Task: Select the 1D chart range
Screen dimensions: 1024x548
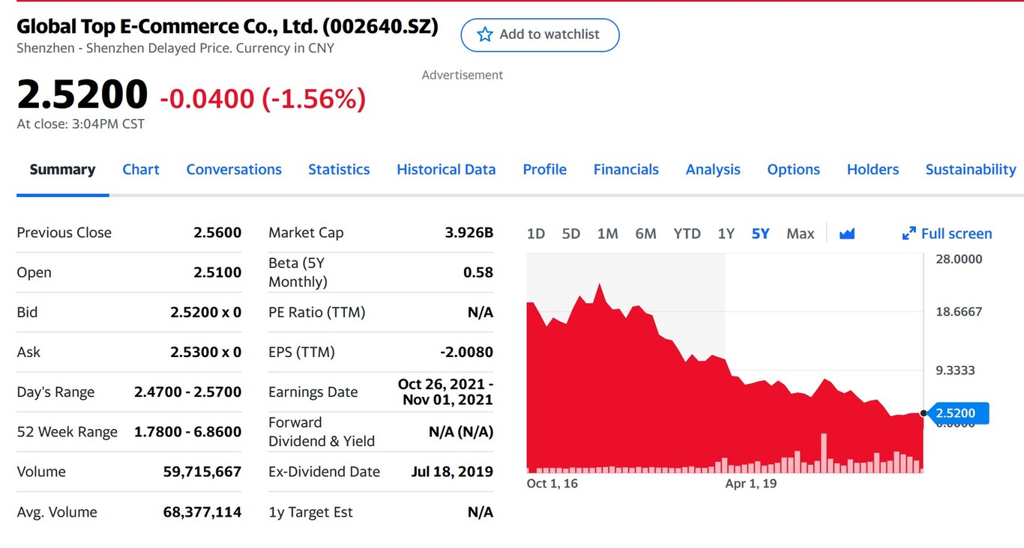Action: pyautogui.click(x=536, y=234)
